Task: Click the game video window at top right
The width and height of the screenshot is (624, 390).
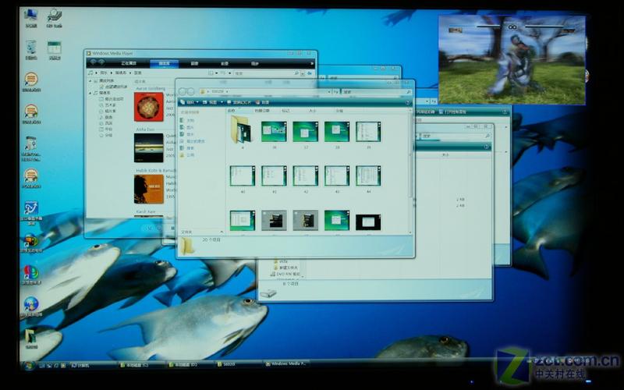Action: [x=512, y=60]
